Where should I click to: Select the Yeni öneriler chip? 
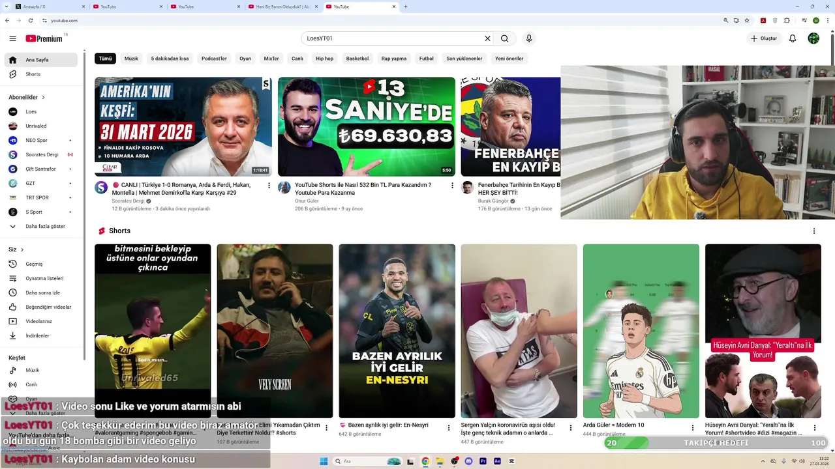point(509,59)
